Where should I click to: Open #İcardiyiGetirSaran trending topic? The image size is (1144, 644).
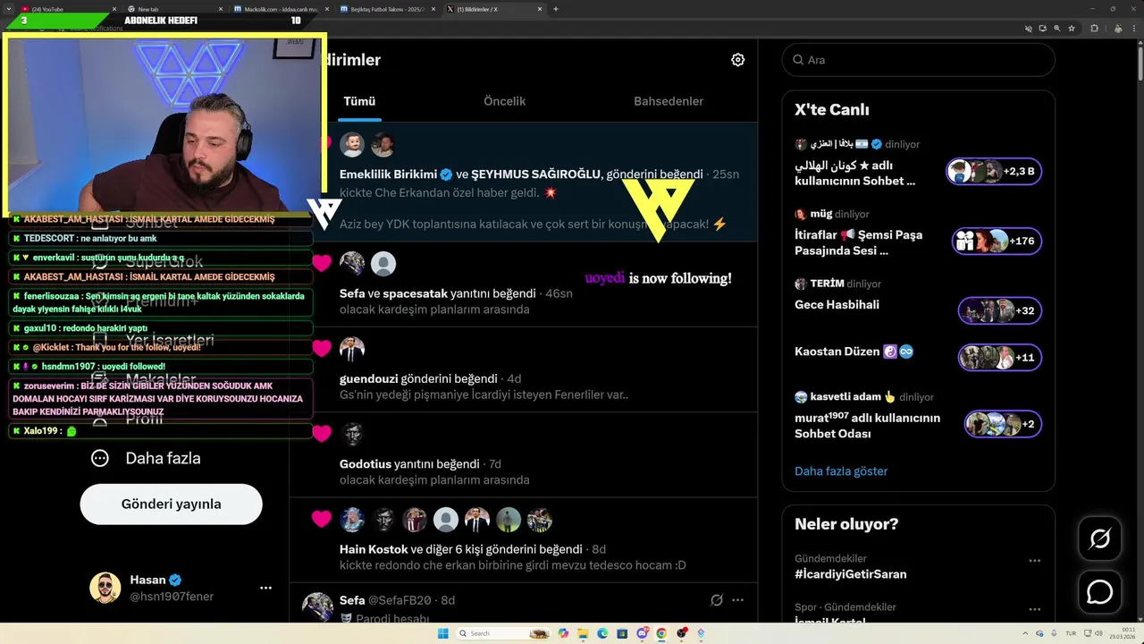851,573
